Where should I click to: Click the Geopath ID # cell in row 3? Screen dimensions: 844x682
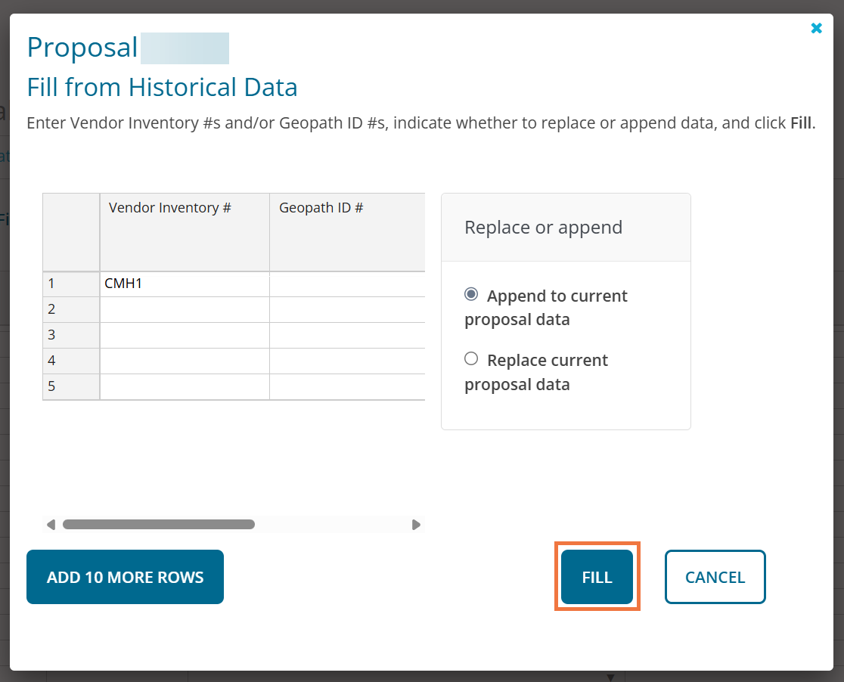pos(346,335)
